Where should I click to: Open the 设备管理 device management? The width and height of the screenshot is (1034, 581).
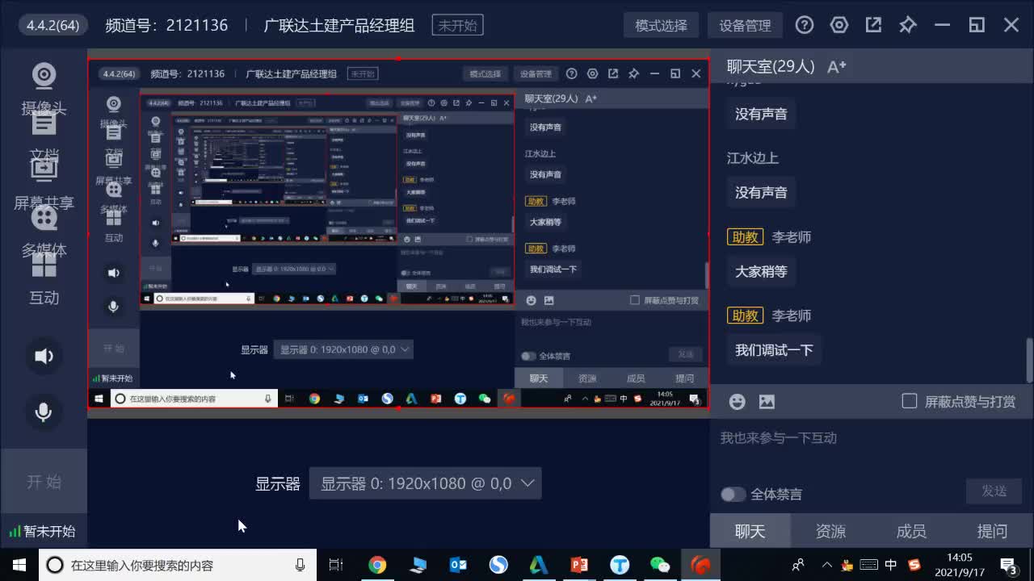click(745, 25)
